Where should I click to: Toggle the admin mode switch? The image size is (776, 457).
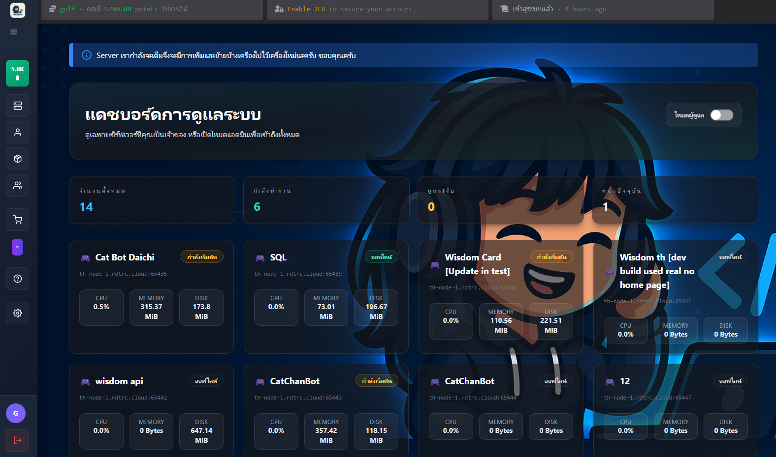tap(721, 115)
